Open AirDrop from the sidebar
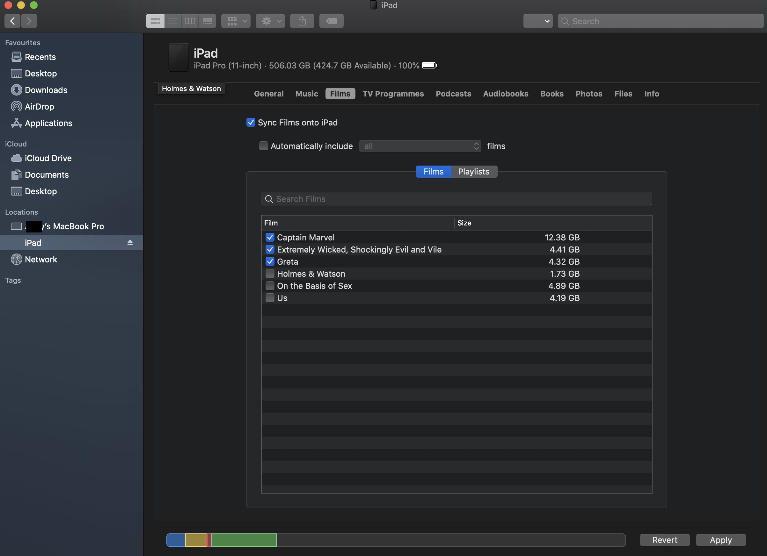 (x=39, y=106)
